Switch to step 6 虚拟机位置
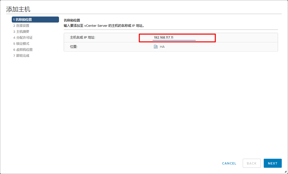The width and height of the screenshot is (288, 174). [x=23, y=50]
